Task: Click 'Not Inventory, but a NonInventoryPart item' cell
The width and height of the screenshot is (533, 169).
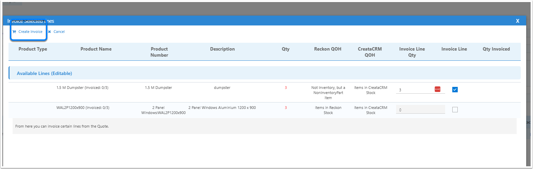Action: click(328, 93)
